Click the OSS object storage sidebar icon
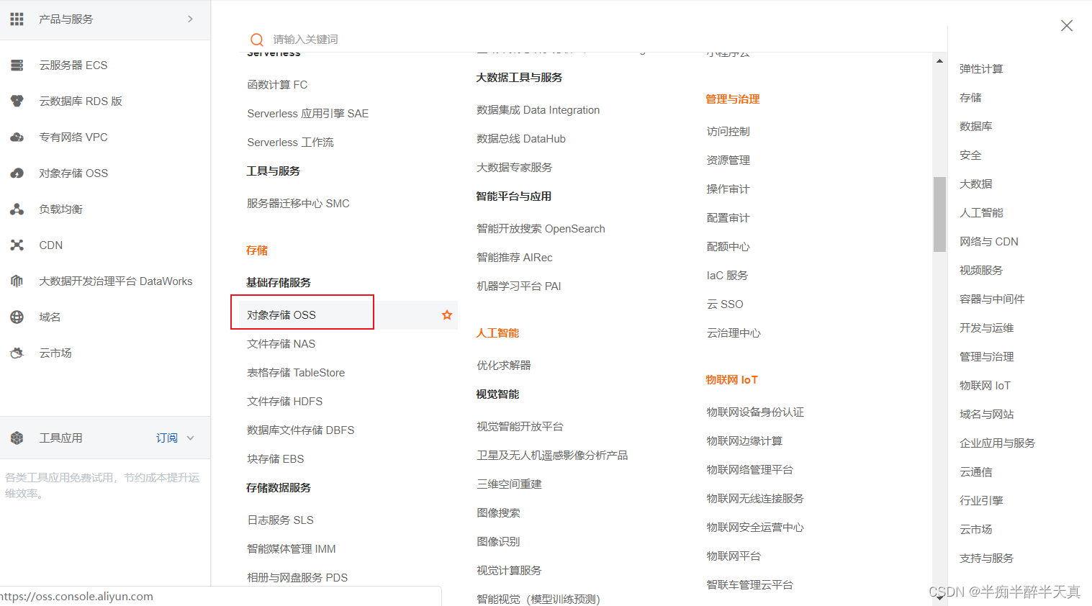 pos(17,173)
